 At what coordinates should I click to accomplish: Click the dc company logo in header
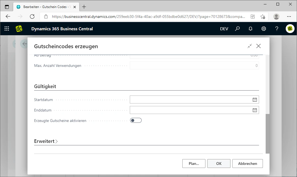tap(19, 29)
